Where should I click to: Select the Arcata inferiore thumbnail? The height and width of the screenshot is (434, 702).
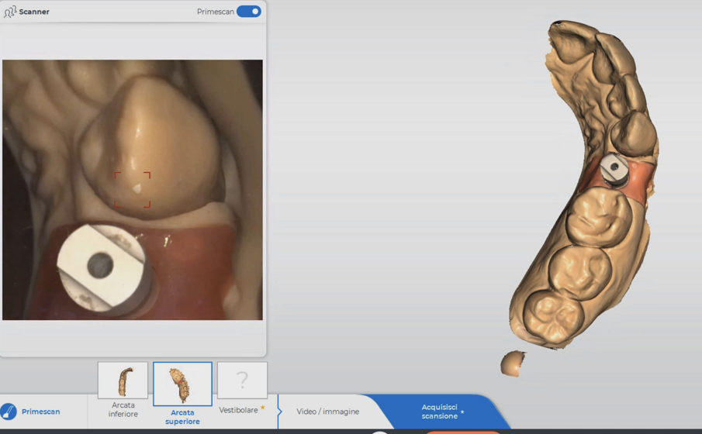click(123, 381)
